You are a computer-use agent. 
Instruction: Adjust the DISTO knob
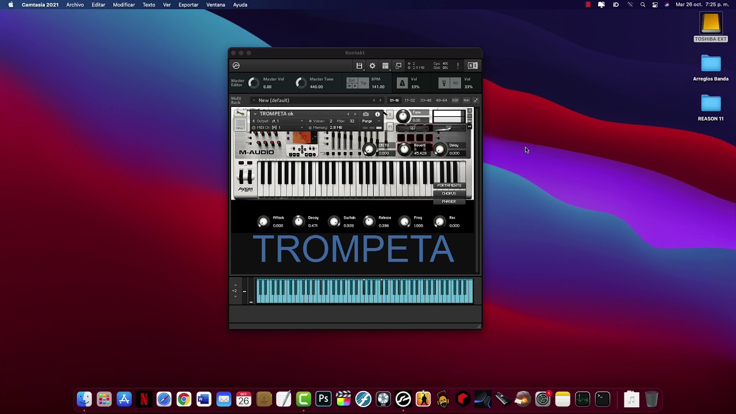(369, 149)
